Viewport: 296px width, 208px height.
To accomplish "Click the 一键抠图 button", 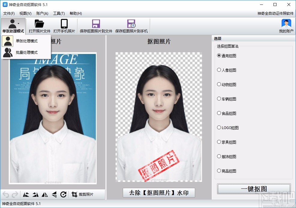I will (254, 188).
